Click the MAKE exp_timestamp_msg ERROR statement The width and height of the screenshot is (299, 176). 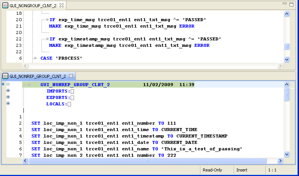pos(129,45)
